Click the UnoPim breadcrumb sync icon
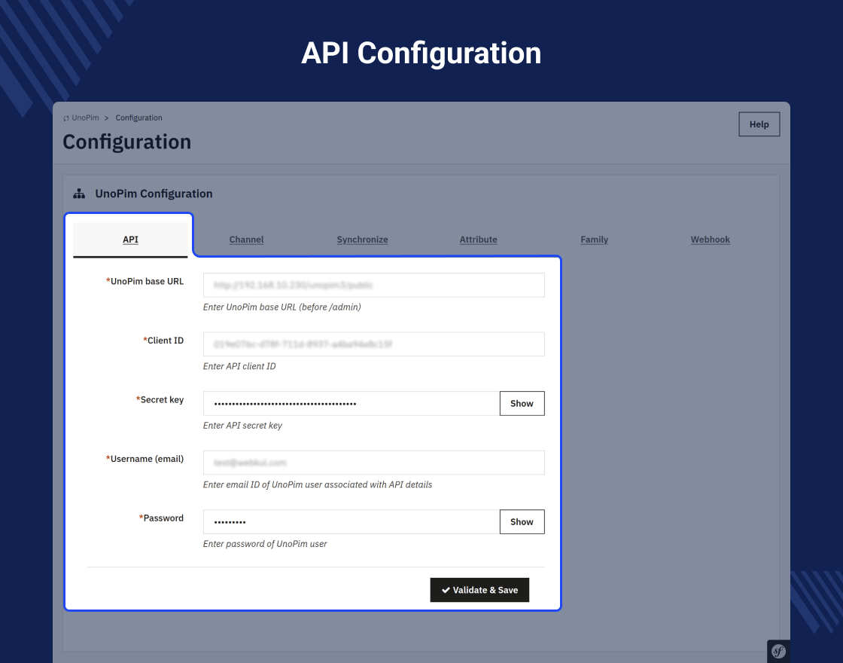843x663 pixels. pos(66,118)
